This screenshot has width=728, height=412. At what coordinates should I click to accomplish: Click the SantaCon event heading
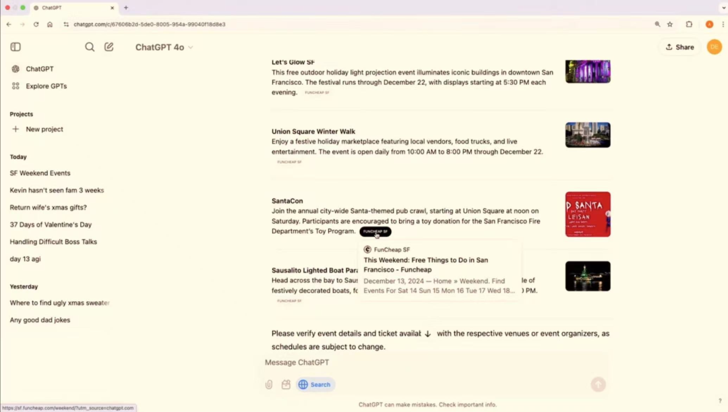point(287,201)
